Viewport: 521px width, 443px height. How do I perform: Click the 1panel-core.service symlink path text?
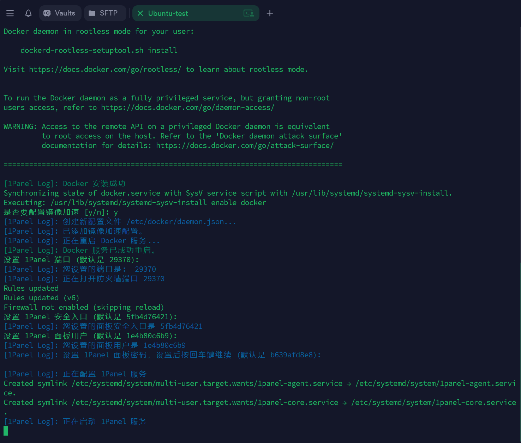(433, 402)
